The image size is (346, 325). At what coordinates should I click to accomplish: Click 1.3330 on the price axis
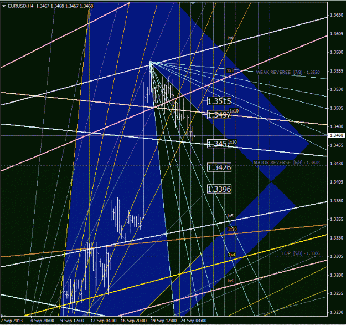click(x=337, y=238)
